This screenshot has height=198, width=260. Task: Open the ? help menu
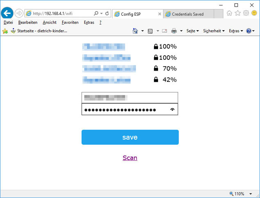(100, 22)
